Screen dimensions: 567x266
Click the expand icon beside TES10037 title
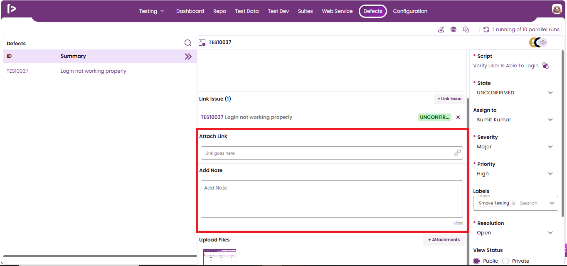[x=202, y=42]
